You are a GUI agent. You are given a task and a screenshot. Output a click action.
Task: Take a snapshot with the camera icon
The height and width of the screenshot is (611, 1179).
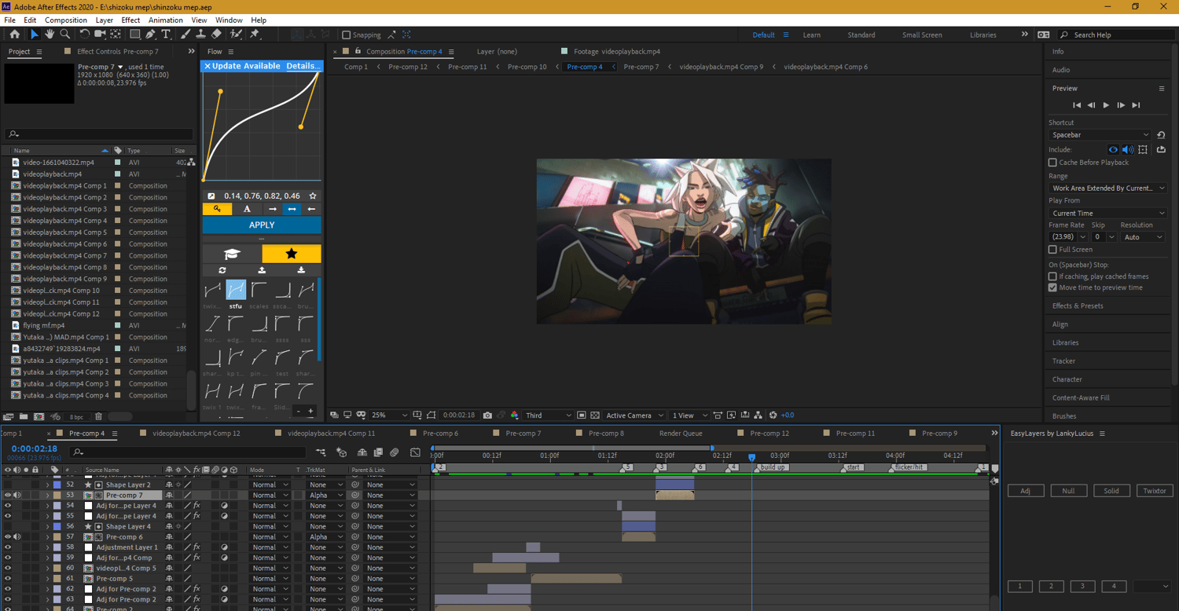[487, 415]
